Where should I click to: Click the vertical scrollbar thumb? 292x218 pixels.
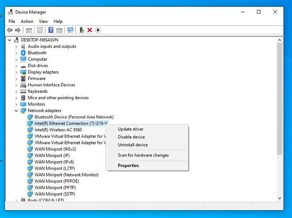pos(280,99)
